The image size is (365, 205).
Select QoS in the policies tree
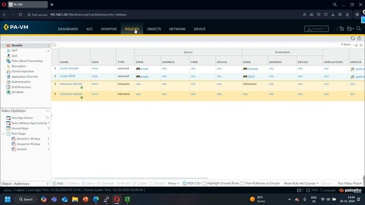[x=14, y=56]
